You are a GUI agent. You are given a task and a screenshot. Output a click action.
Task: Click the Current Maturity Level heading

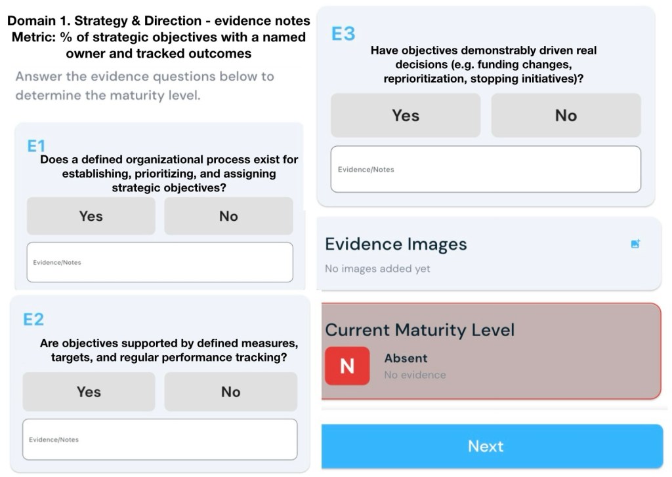[x=419, y=330]
